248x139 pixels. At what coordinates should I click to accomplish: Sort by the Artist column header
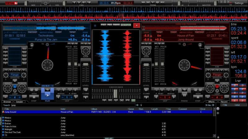coord(76,109)
